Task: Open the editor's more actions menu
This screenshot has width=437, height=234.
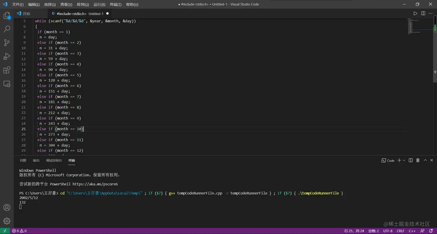Action: tap(431, 14)
